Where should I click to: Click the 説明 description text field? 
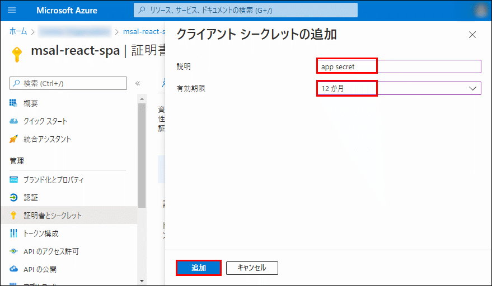[399, 66]
